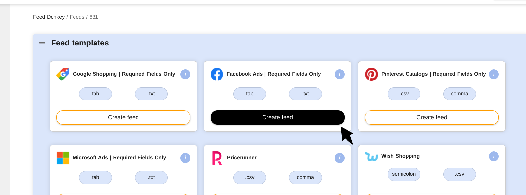
Task: Click semicolon tag under Wish Shopping
Action: click(x=404, y=174)
